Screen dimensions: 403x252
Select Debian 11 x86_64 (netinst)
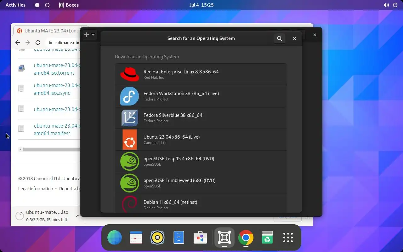(201, 203)
